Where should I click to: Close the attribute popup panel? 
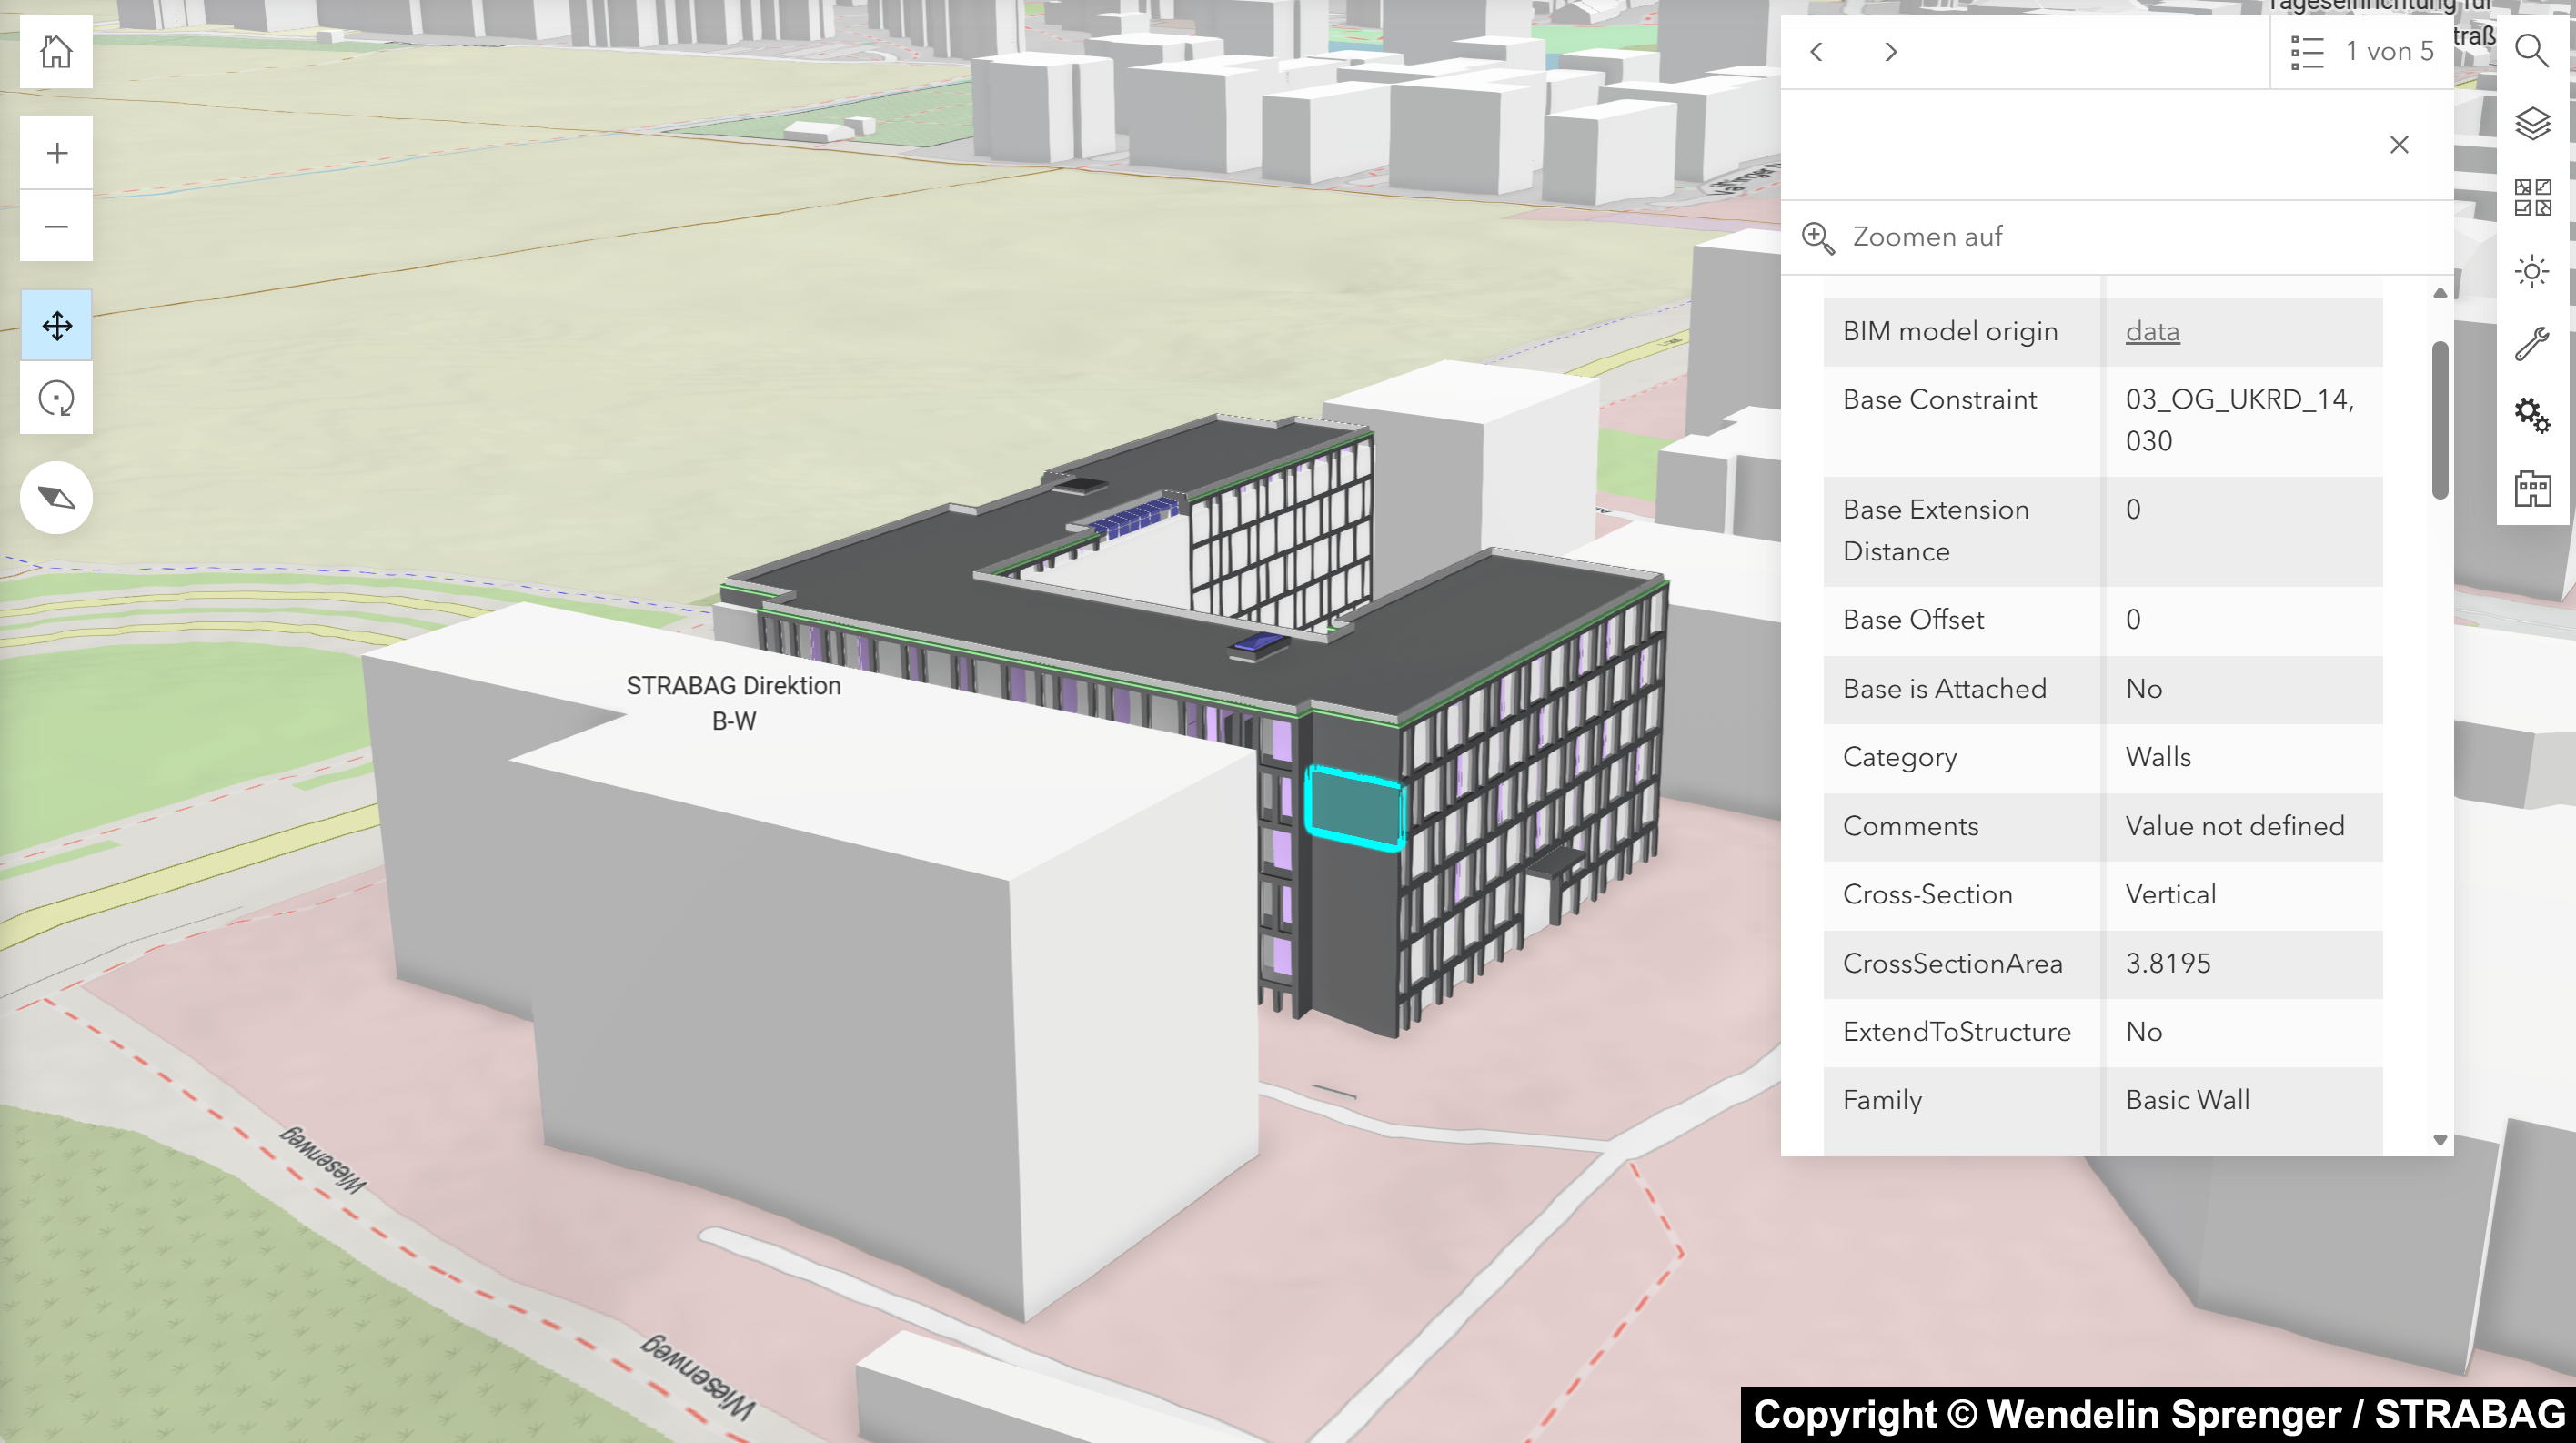click(x=2399, y=145)
